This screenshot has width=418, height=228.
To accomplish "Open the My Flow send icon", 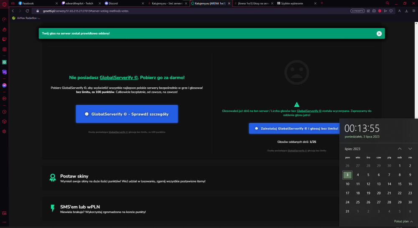I will tap(385, 11).
